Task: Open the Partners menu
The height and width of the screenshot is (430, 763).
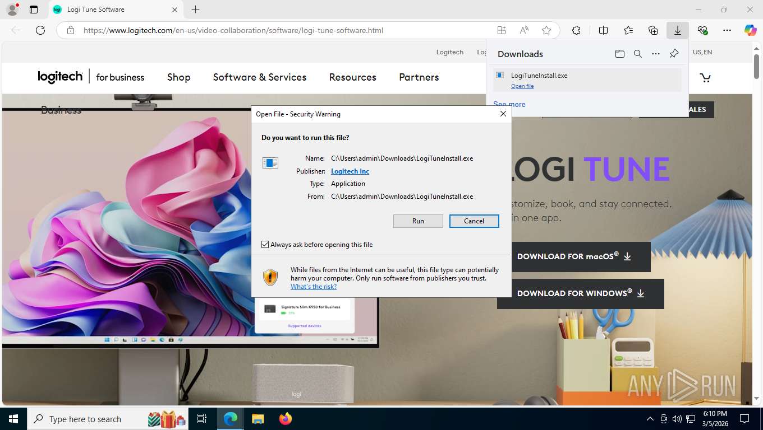Action: click(x=419, y=77)
